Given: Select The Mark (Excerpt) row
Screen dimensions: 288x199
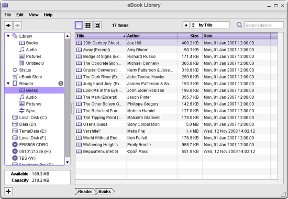Looking at the screenshot, I should pos(176,97).
